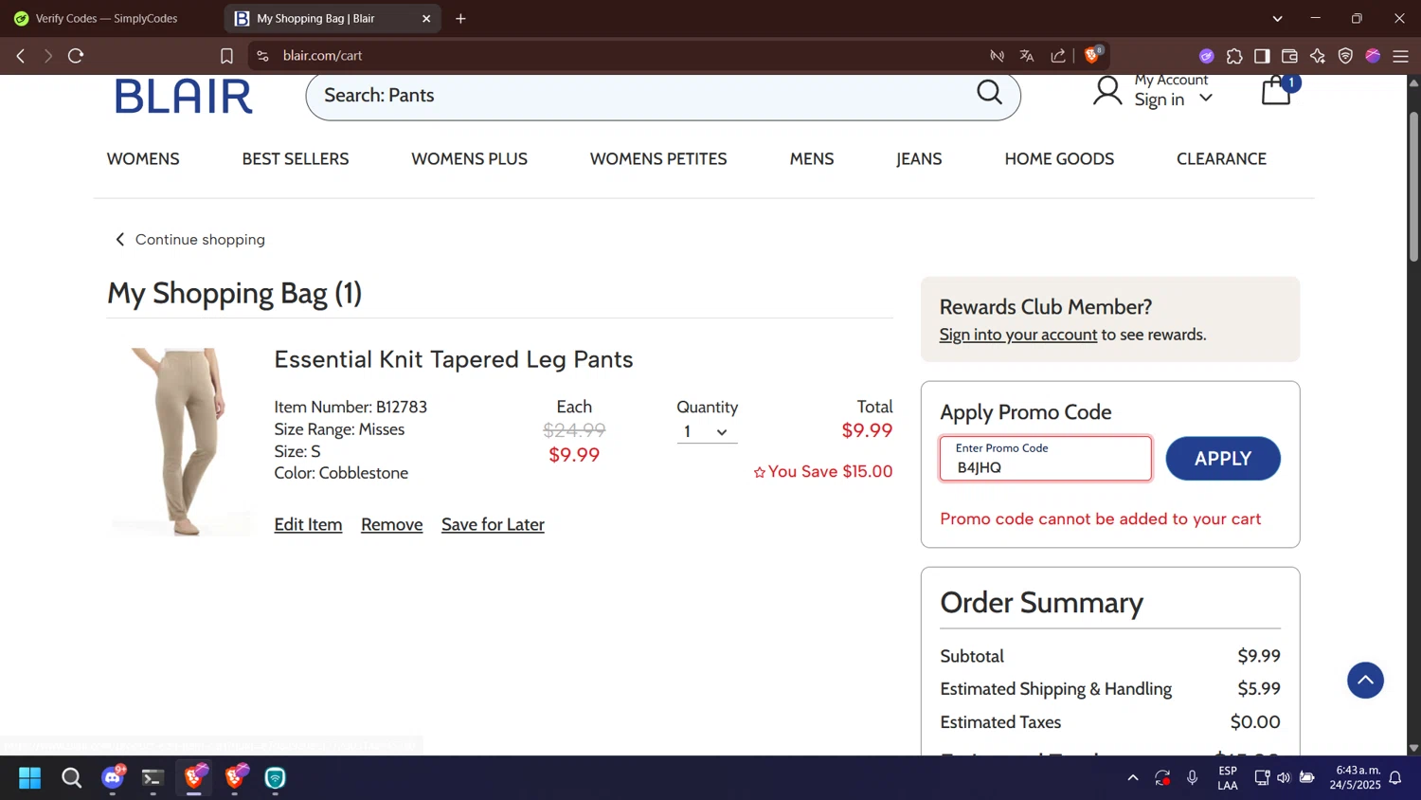
Task: Open the browser hamburger menu
Action: (1401, 56)
